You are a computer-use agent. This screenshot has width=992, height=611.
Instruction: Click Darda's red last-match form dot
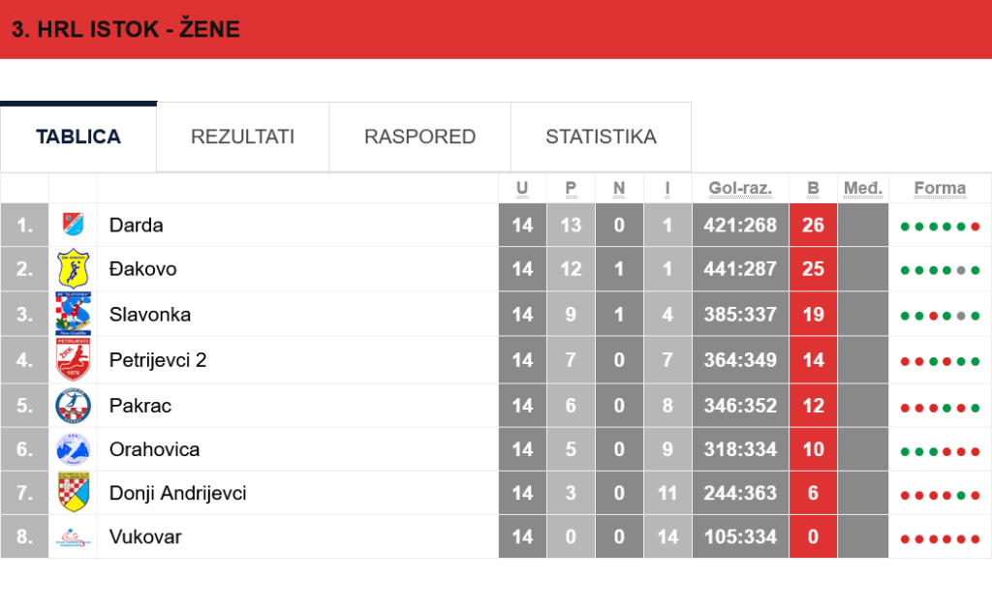976,227
